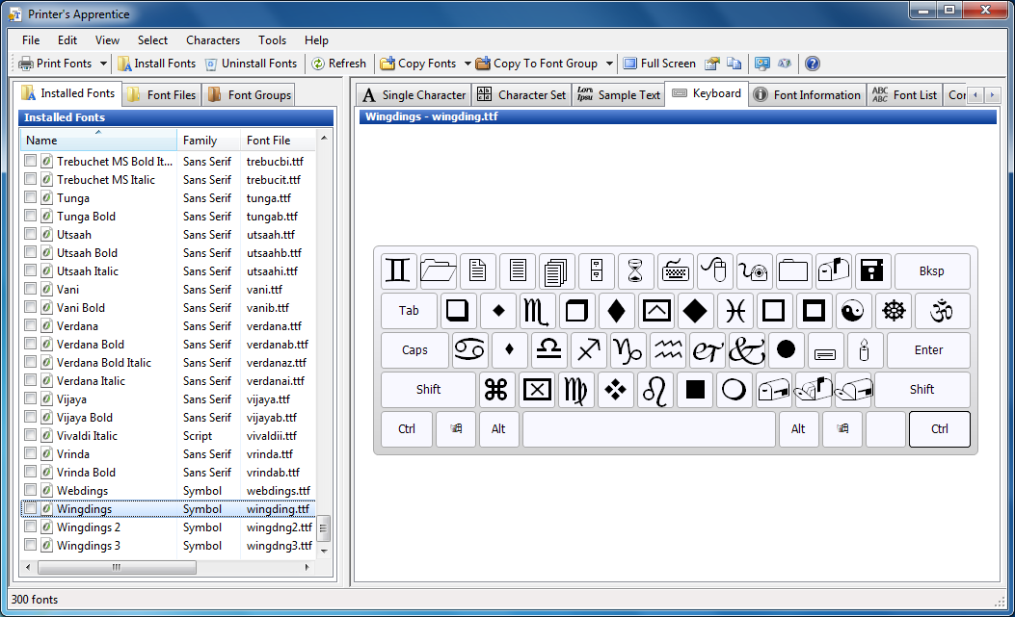Click the Install Fonts toolbar button
This screenshot has height=617, width=1015.
156,64
